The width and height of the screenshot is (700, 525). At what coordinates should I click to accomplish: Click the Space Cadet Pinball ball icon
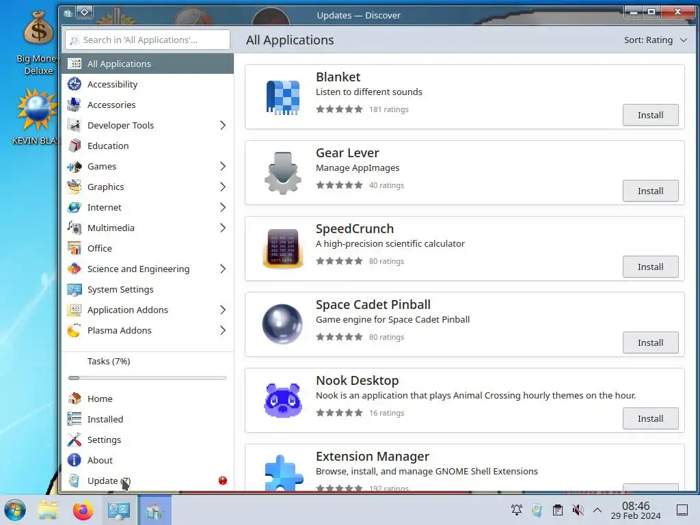pos(282,324)
